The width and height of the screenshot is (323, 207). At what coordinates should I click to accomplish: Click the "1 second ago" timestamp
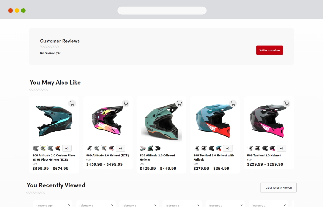(x=44, y=205)
